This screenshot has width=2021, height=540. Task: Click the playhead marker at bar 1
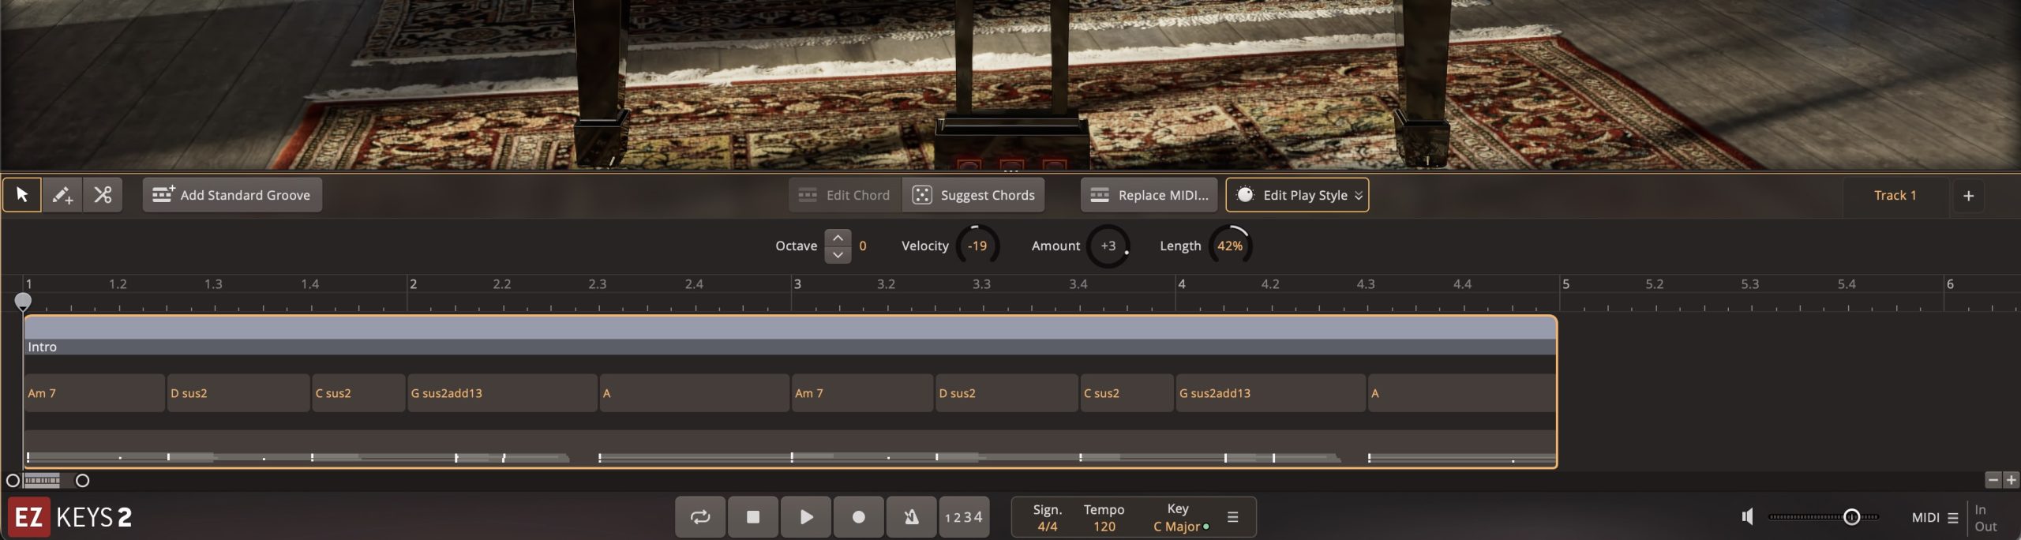coord(23,302)
